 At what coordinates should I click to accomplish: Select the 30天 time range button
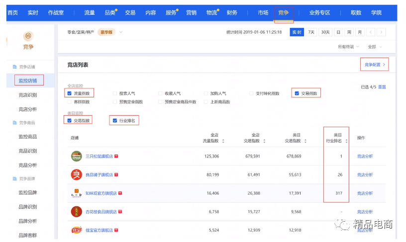click(x=325, y=32)
